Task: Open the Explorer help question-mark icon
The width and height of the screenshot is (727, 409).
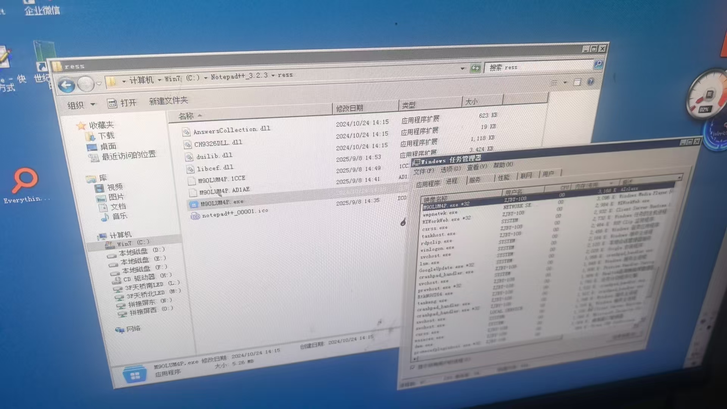Action: coord(590,82)
